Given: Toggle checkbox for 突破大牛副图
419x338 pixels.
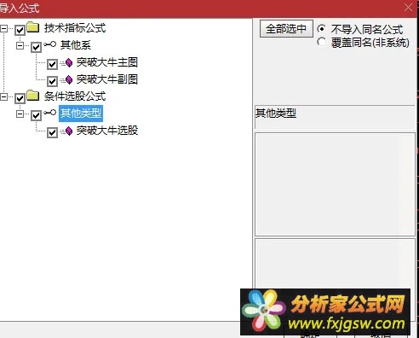Looking at the screenshot, I should click(x=52, y=81).
